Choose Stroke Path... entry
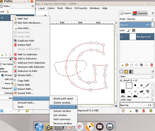The height and width of the screenshot is (131, 155). (31, 75)
